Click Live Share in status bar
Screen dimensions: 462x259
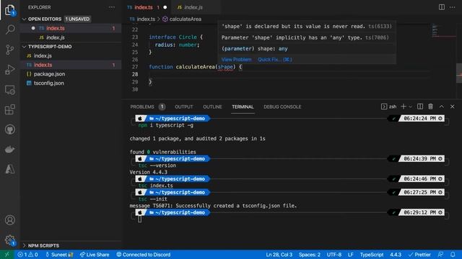click(x=95, y=255)
